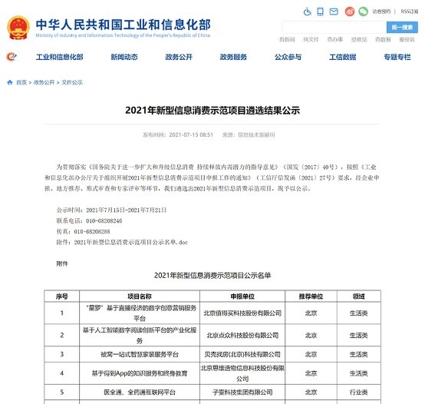Click the blue home icon in breadcrumb

[10, 82]
